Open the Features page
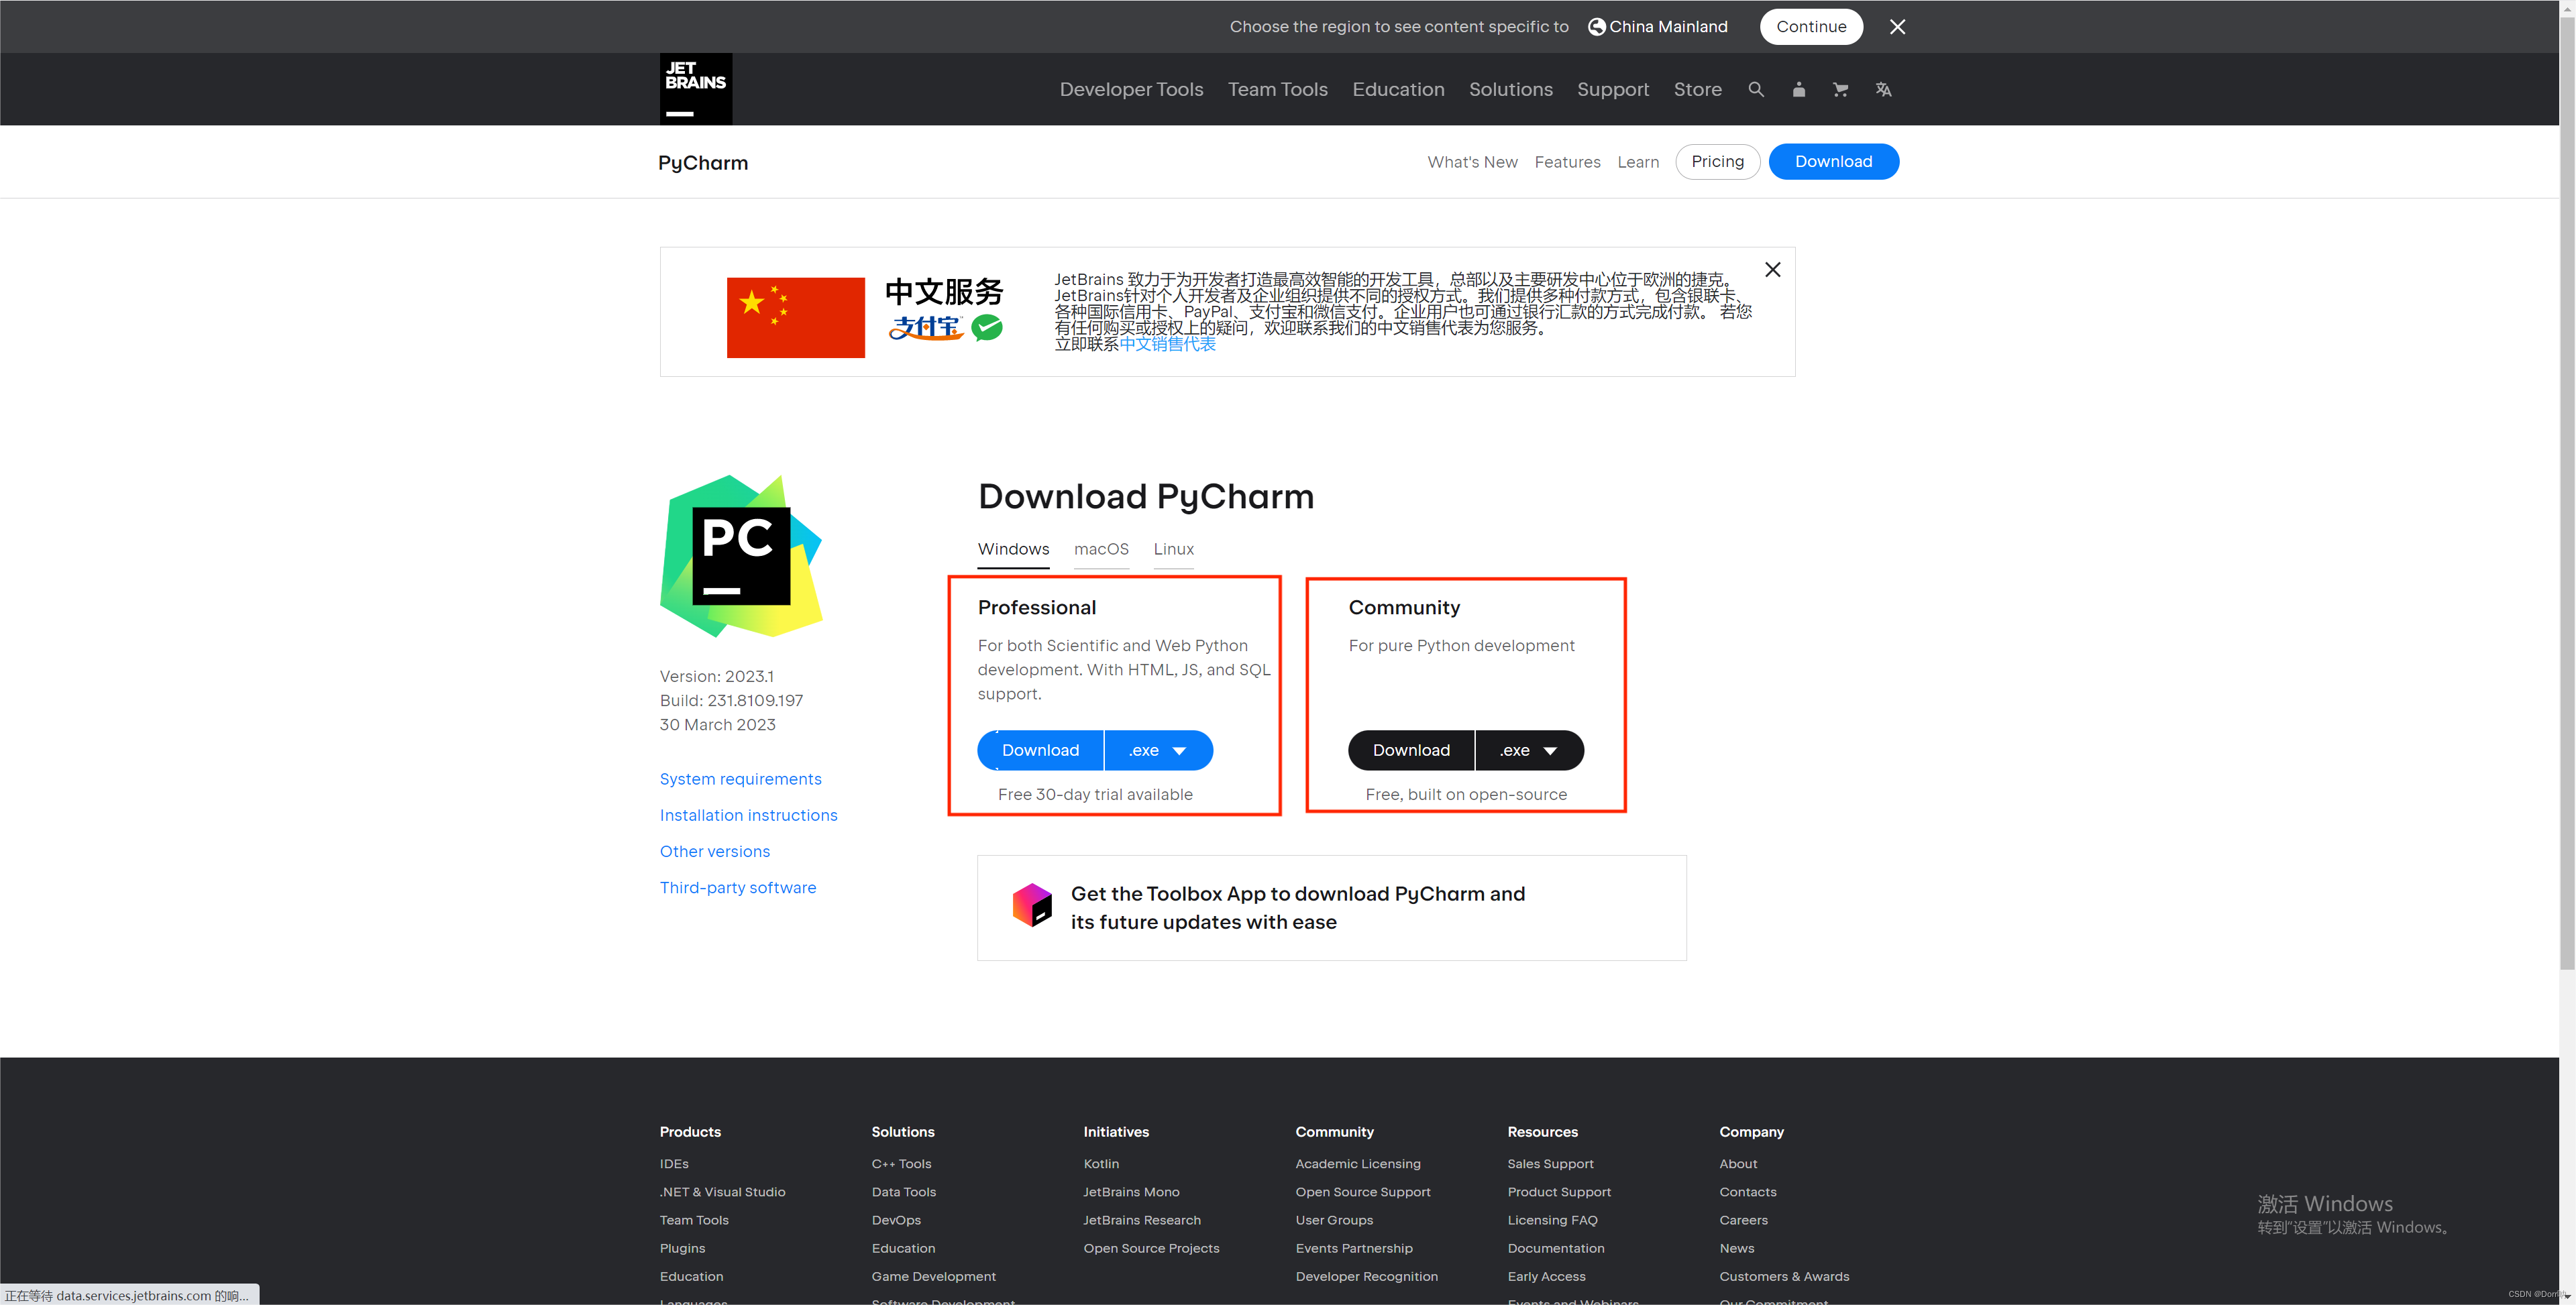Viewport: 2576px width, 1305px height. [x=1567, y=162]
